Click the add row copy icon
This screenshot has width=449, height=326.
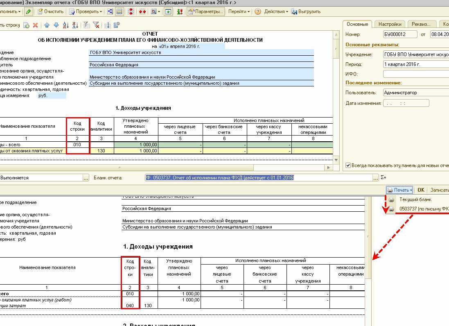tap(26, 25)
